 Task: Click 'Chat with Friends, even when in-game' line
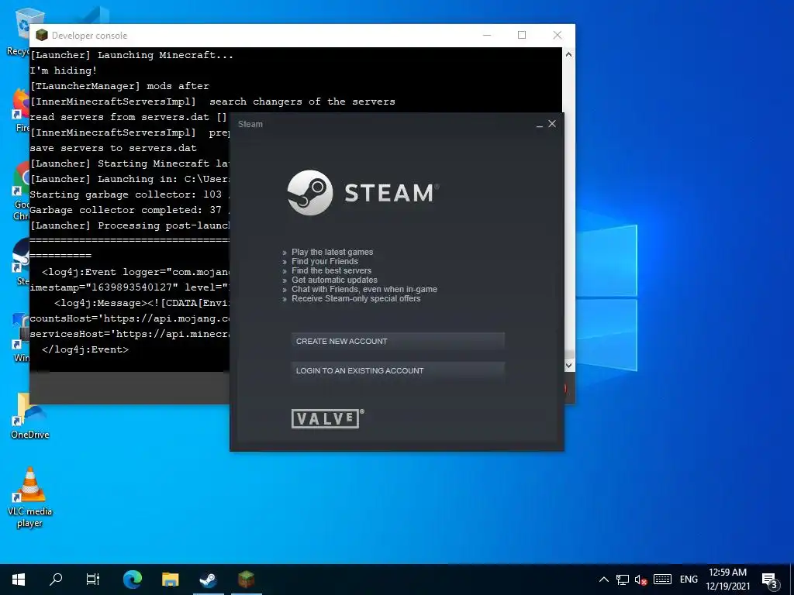[x=364, y=290]
